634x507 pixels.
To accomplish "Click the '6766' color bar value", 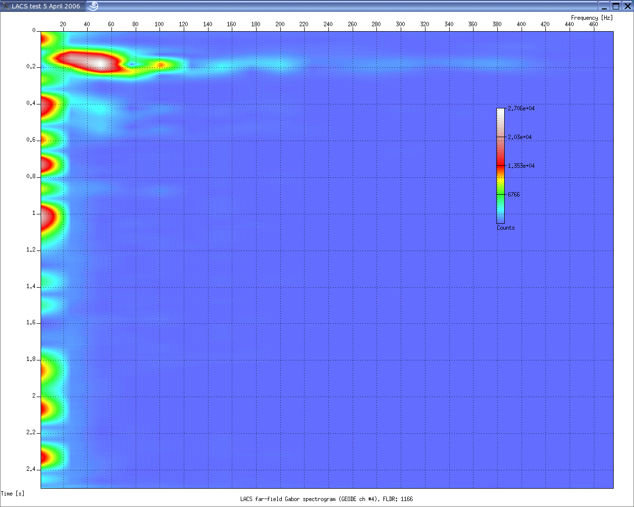I will [x=514, y=195].
